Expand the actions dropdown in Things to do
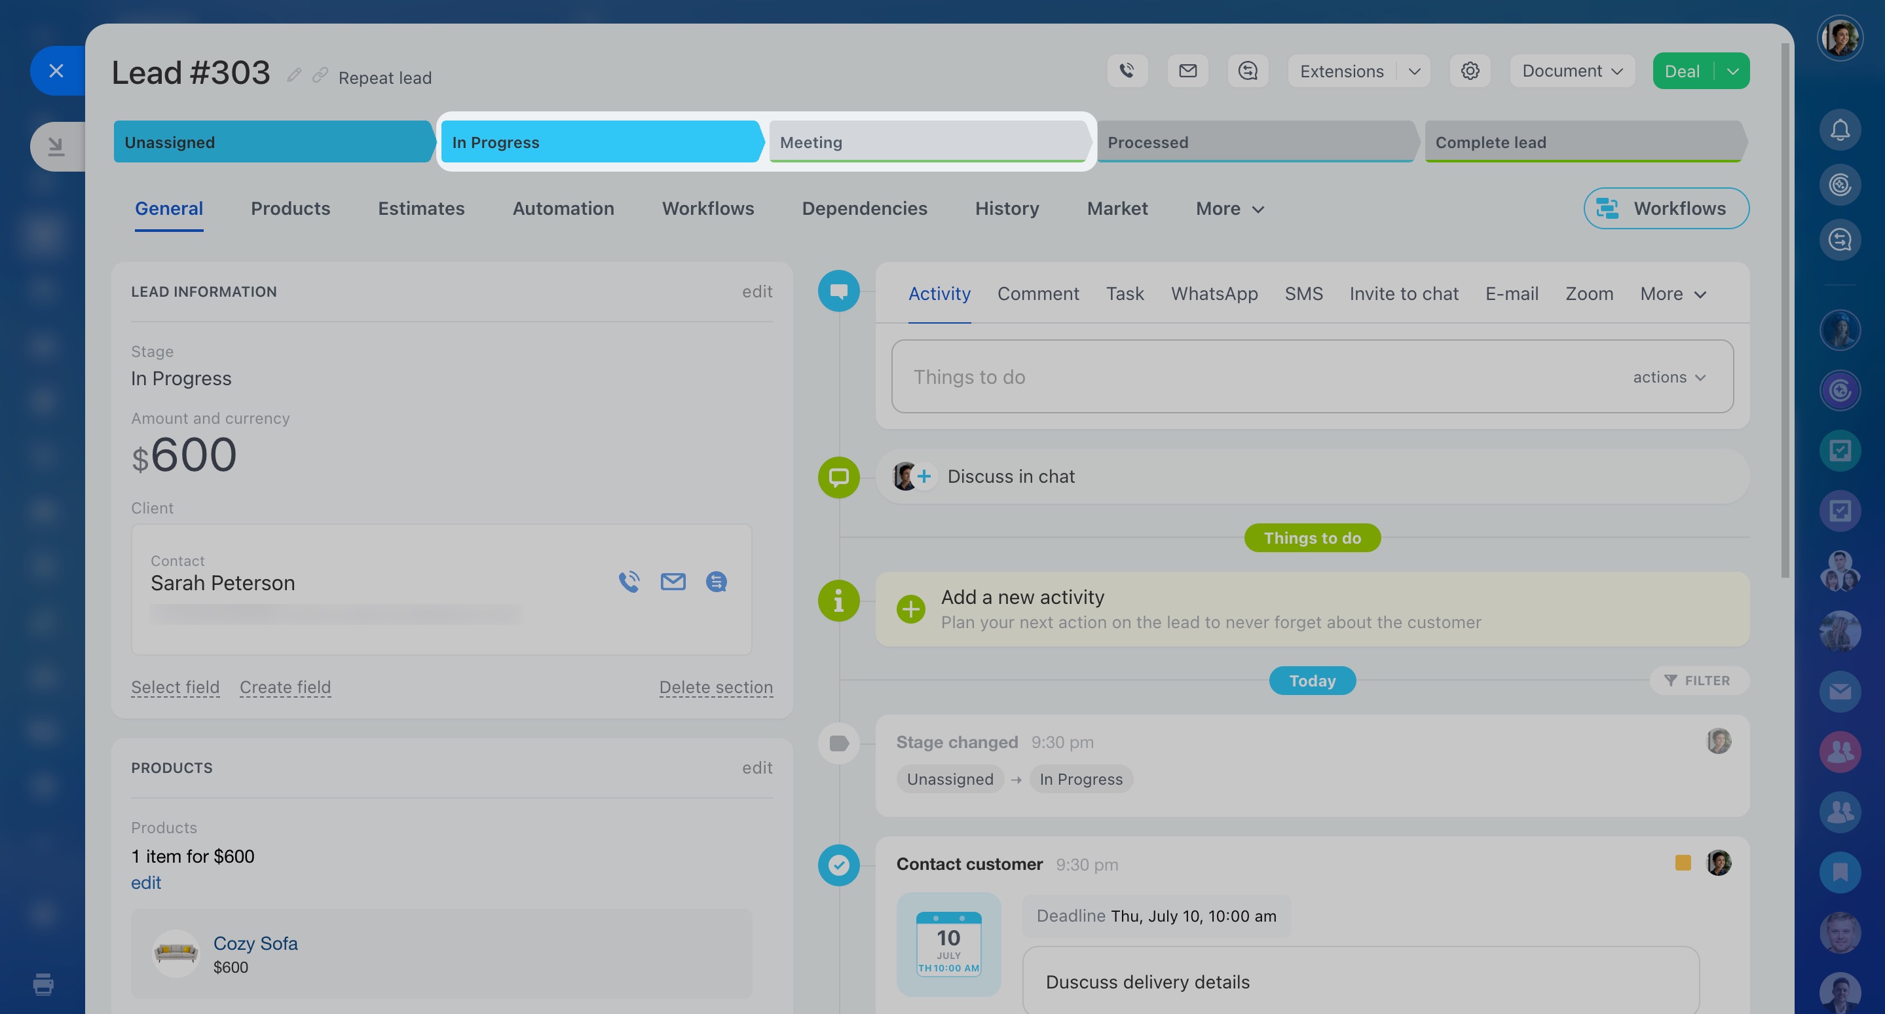 [1669, 377]
